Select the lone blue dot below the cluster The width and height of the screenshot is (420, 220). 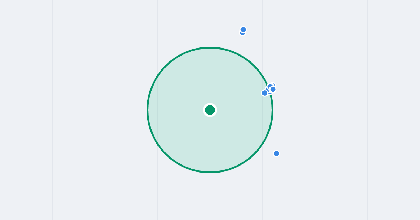pos(276,153)
